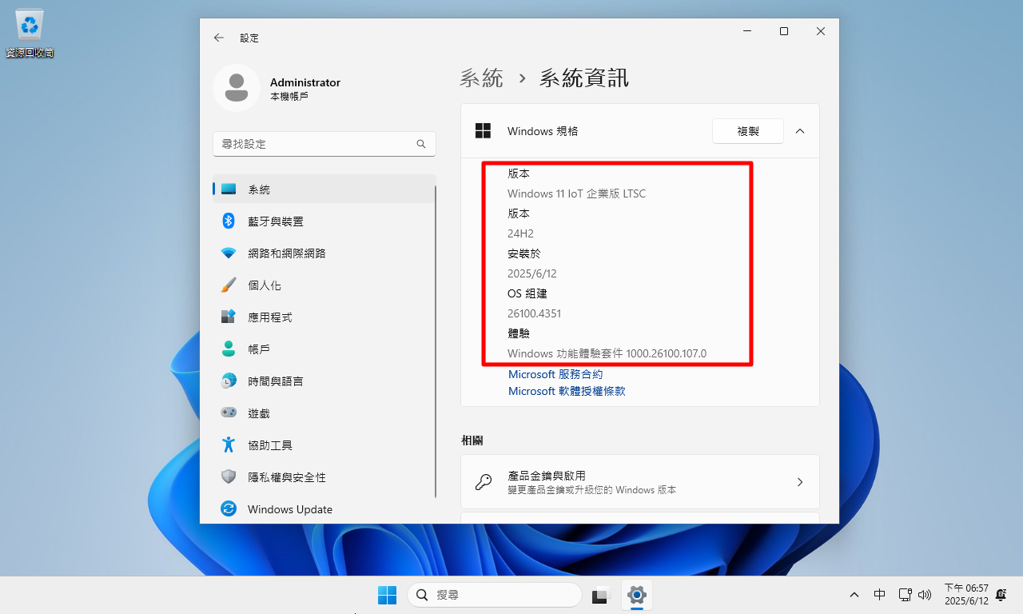Viewport: 1023px width, 614px height.
Task: Click the 協助工具 sidebar label
Action: click(270, 445)
